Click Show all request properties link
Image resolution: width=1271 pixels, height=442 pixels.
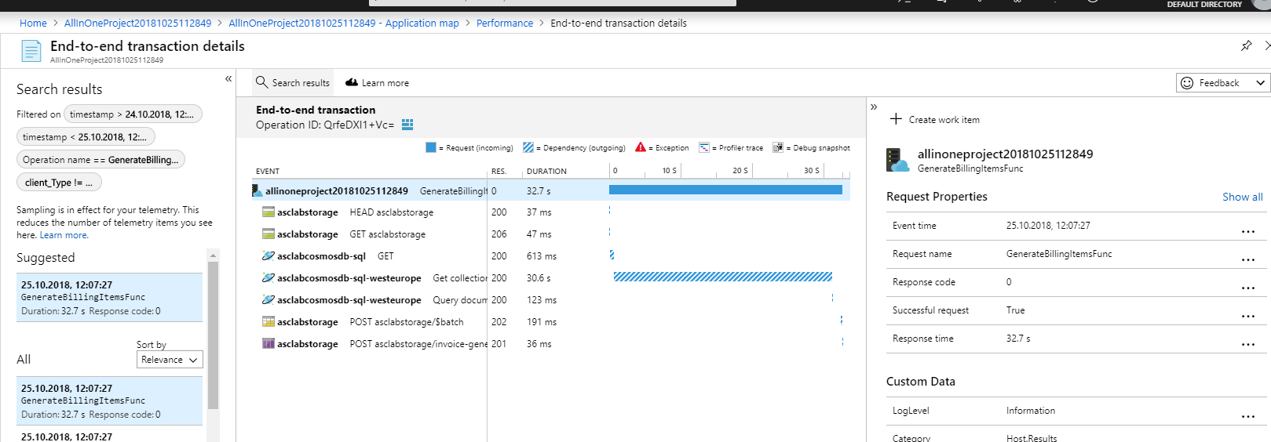coord(1242,197)
